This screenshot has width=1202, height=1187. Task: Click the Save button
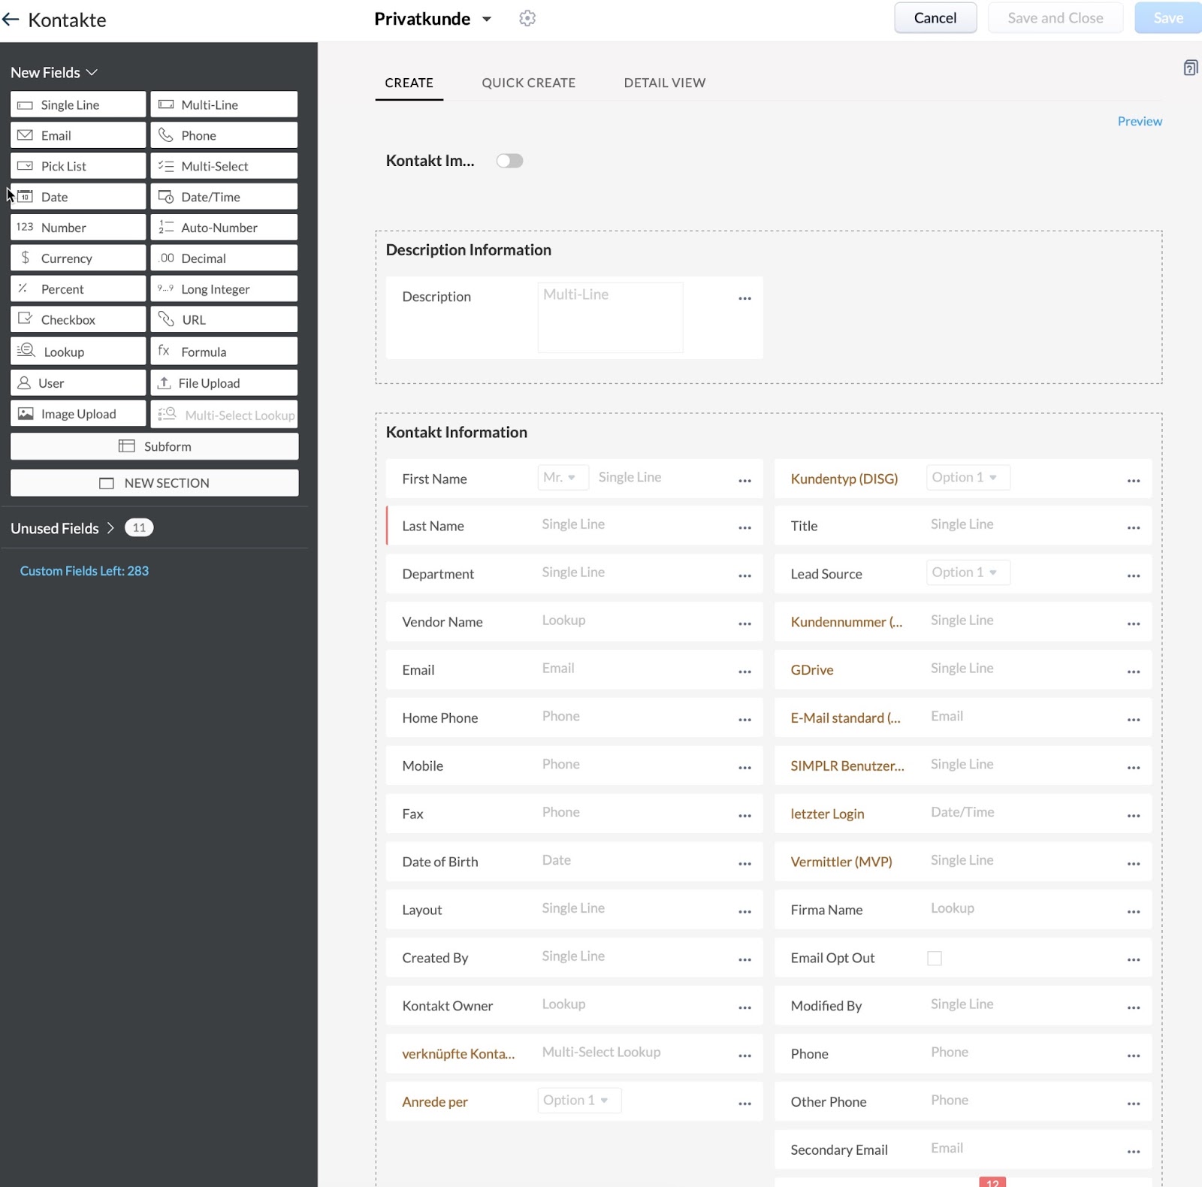coord(1168,18)
